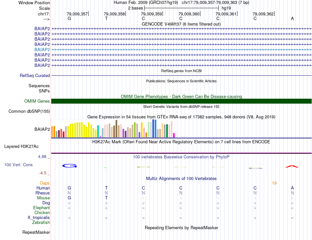Click the RefSeq Curated track label
The width and height of the screenshot is (312, 240).
click(35, 75)
